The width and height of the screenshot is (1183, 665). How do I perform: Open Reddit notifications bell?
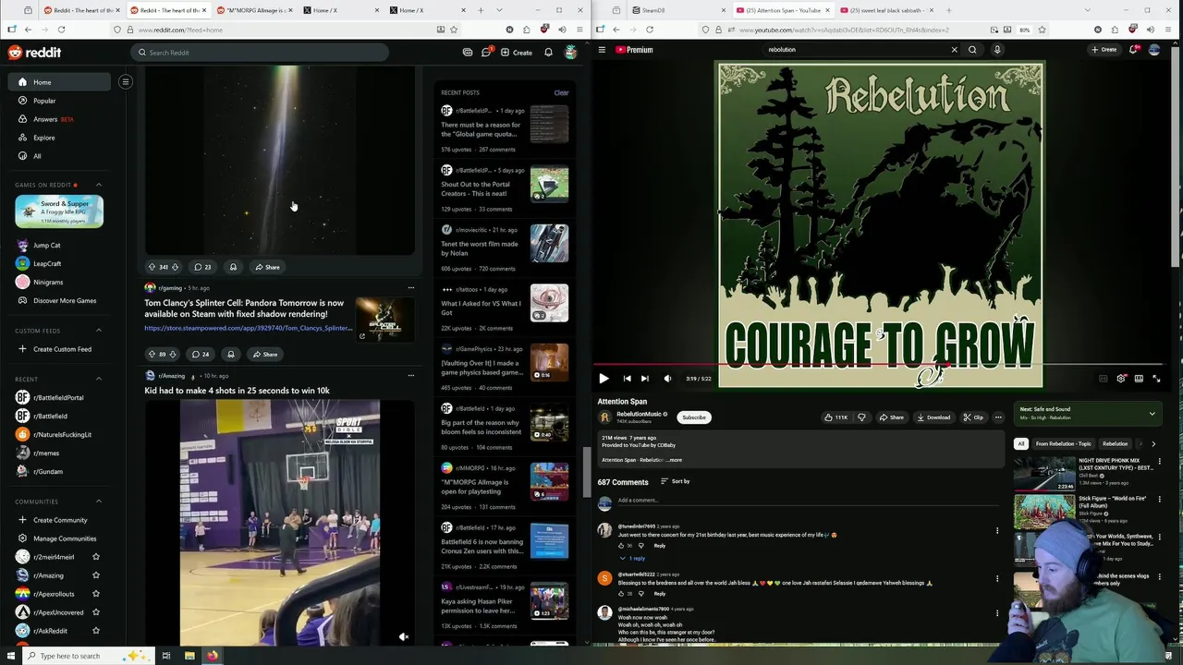point(548,53)
